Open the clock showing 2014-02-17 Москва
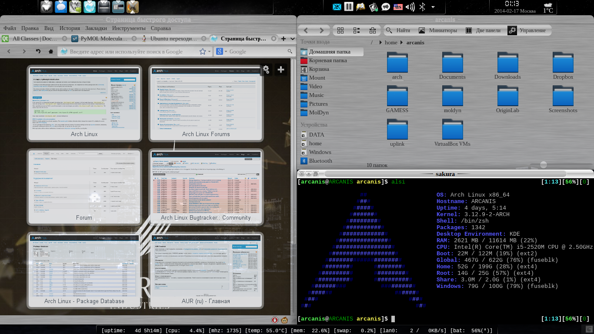The image size is (594, 334). click(x=515, y=7)
